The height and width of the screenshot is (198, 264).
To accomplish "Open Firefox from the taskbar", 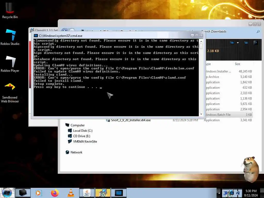I will pyautogui.click(x=55, y=193).
